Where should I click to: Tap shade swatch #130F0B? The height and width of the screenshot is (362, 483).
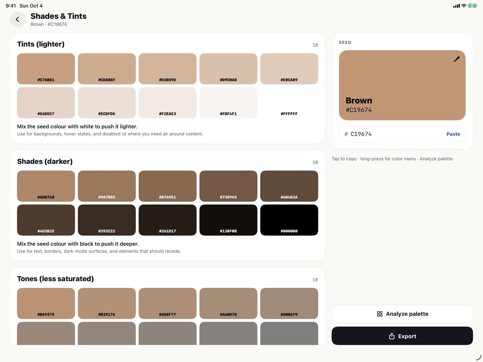(x=228, y=220)
